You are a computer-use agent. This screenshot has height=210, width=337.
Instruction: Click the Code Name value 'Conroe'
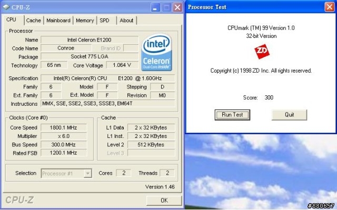coord(66,48)
